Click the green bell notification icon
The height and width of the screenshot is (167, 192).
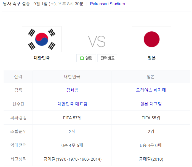[x=82, y=58]
